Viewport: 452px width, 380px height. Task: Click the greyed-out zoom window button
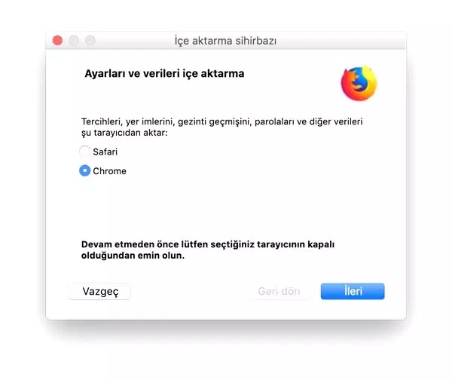pos(90,41)
